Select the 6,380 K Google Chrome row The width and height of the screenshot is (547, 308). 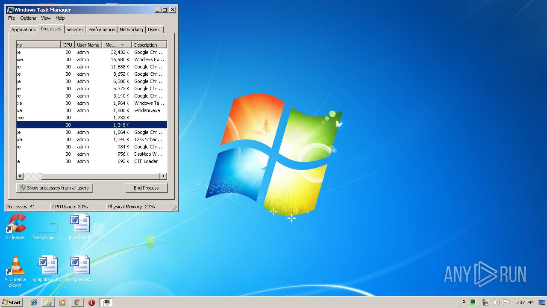(91, 81)
